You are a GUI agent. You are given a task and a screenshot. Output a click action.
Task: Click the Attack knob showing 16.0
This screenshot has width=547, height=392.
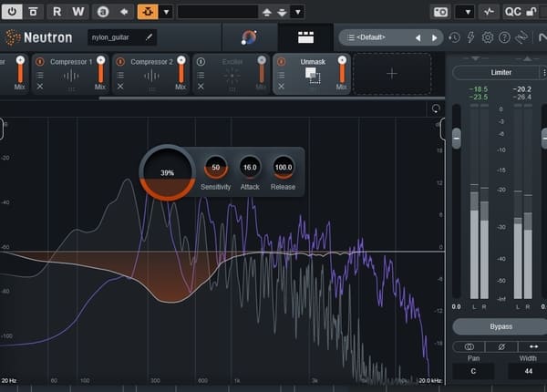click(250, 168)
